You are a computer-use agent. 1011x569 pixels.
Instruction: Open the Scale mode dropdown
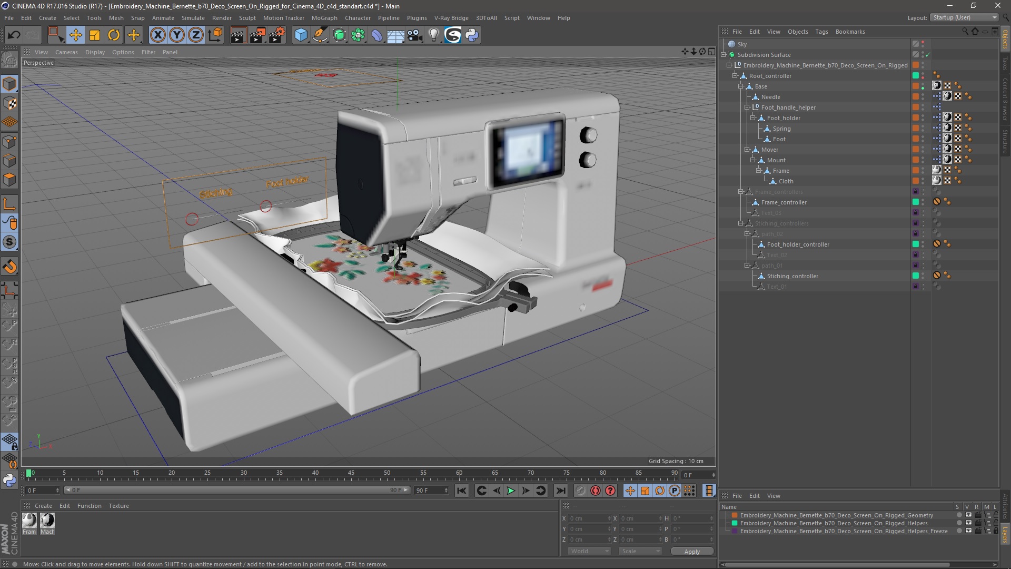(x=640, y=551)
